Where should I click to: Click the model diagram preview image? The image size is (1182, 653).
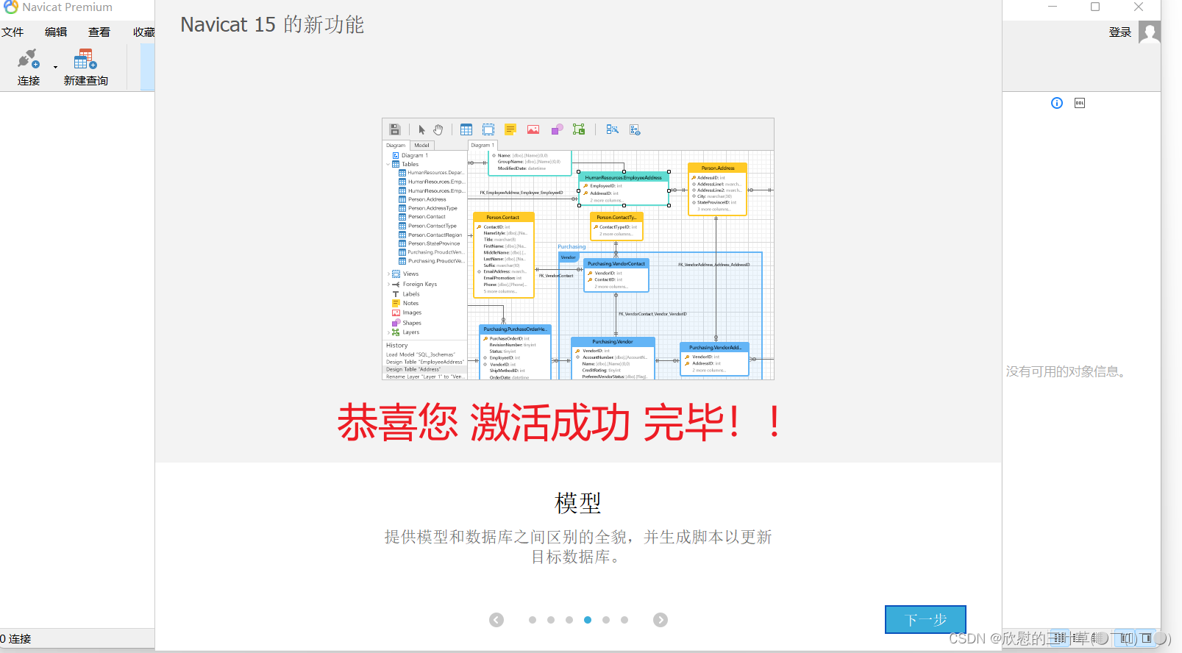click(578, 249)
